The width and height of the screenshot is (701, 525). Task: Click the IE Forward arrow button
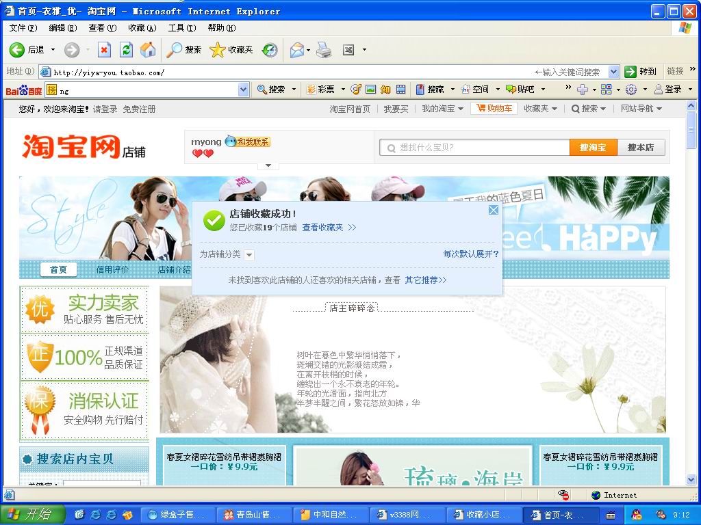coord(71,49)
